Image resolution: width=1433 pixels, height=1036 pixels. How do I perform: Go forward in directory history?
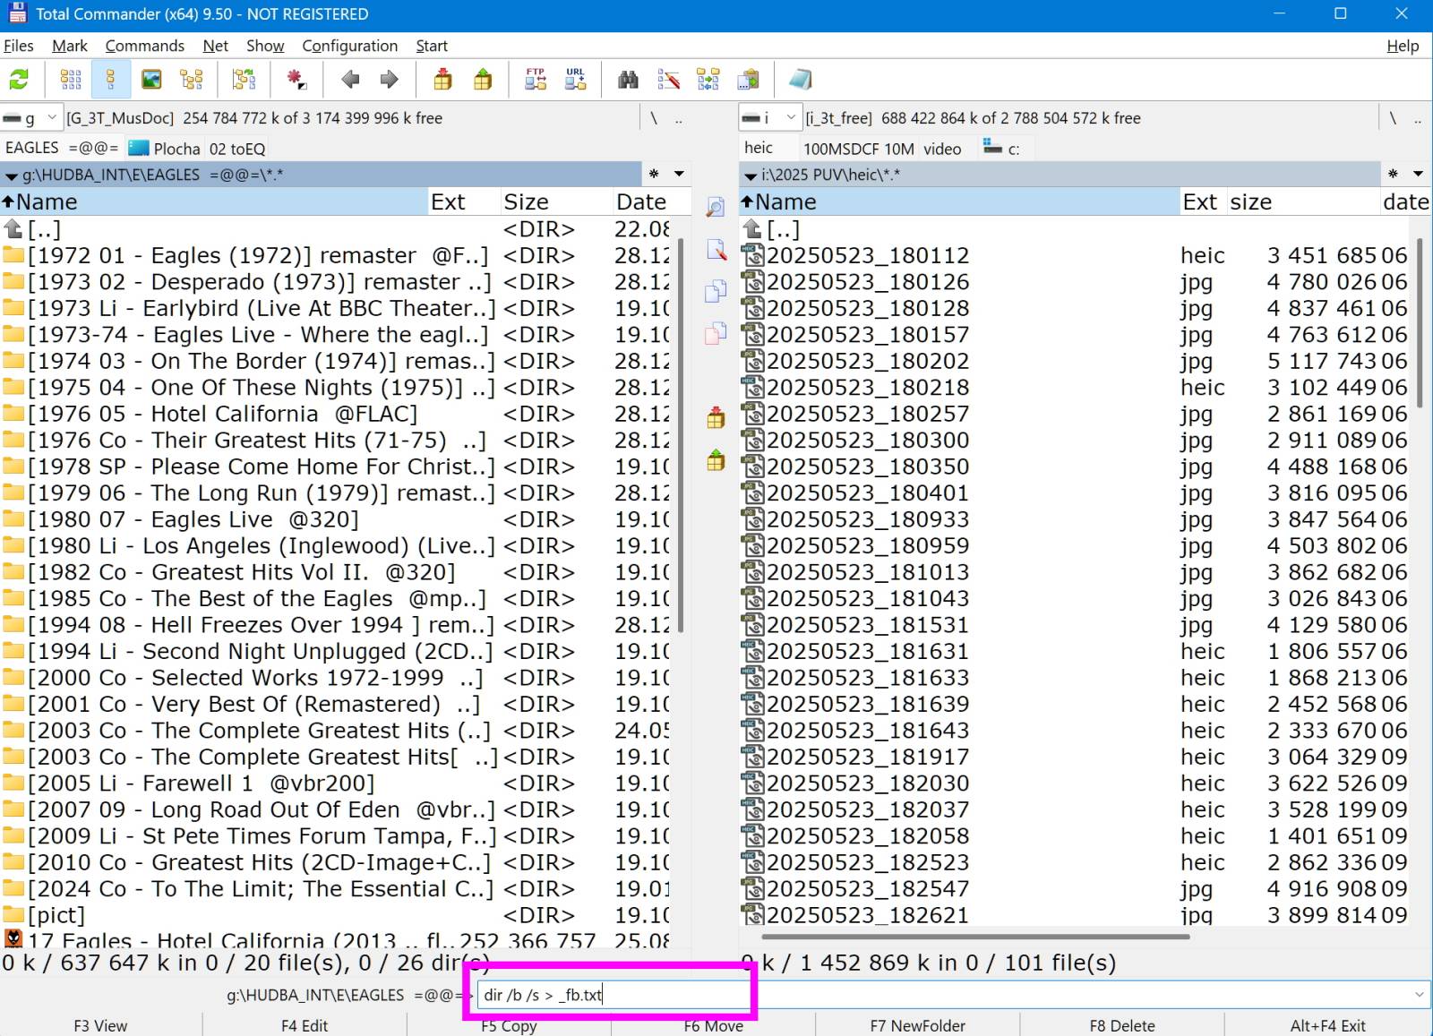click(389, 80)
